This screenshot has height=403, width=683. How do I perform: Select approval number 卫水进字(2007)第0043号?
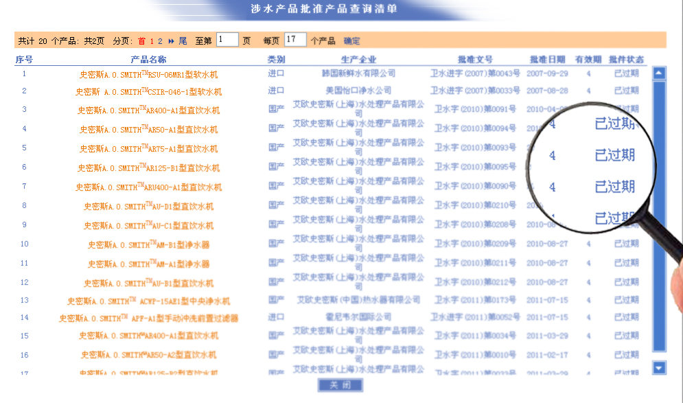click(x=475, y=73)
